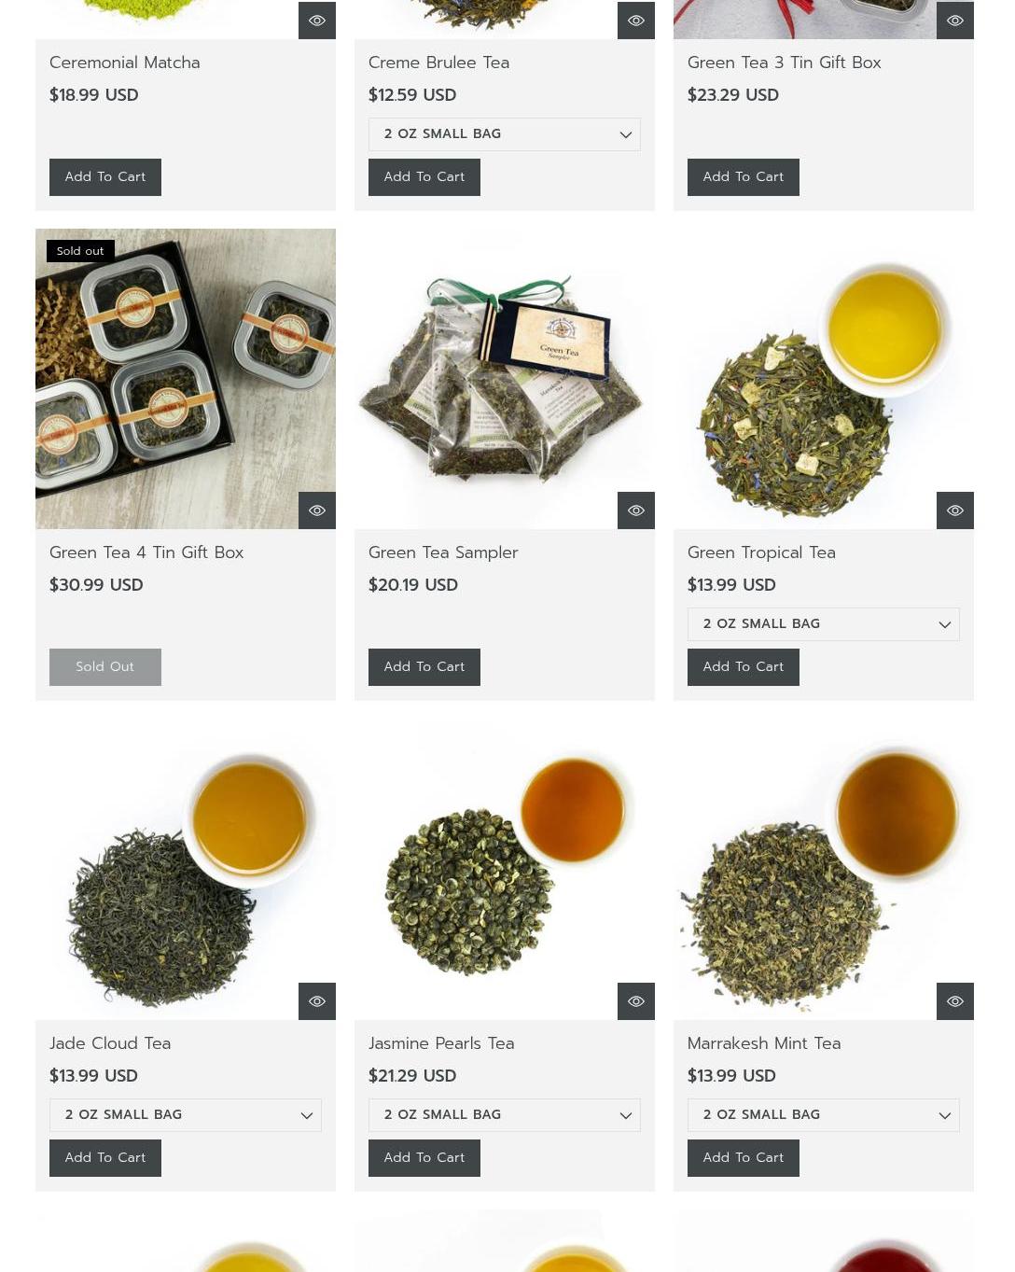Open quick view for Green Tea Sampler

click(x=636, y=510)
